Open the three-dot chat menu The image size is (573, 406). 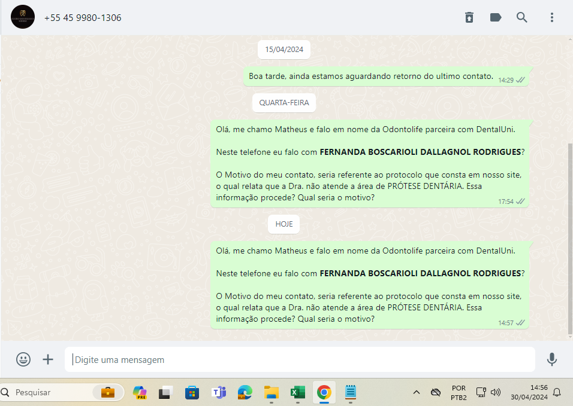tap(552, 17)
